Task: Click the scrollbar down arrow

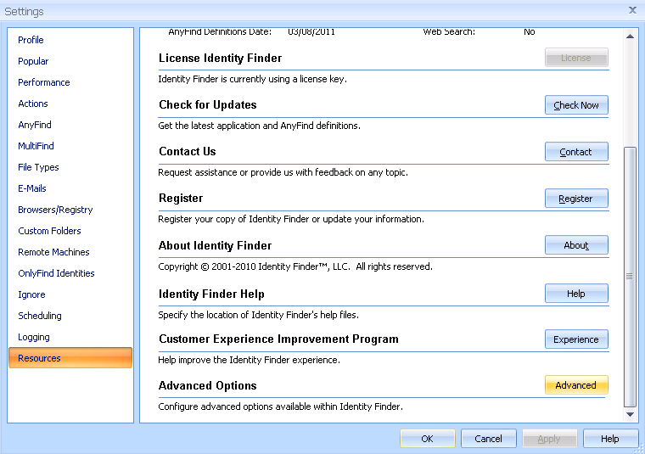Action: [630, 414]
